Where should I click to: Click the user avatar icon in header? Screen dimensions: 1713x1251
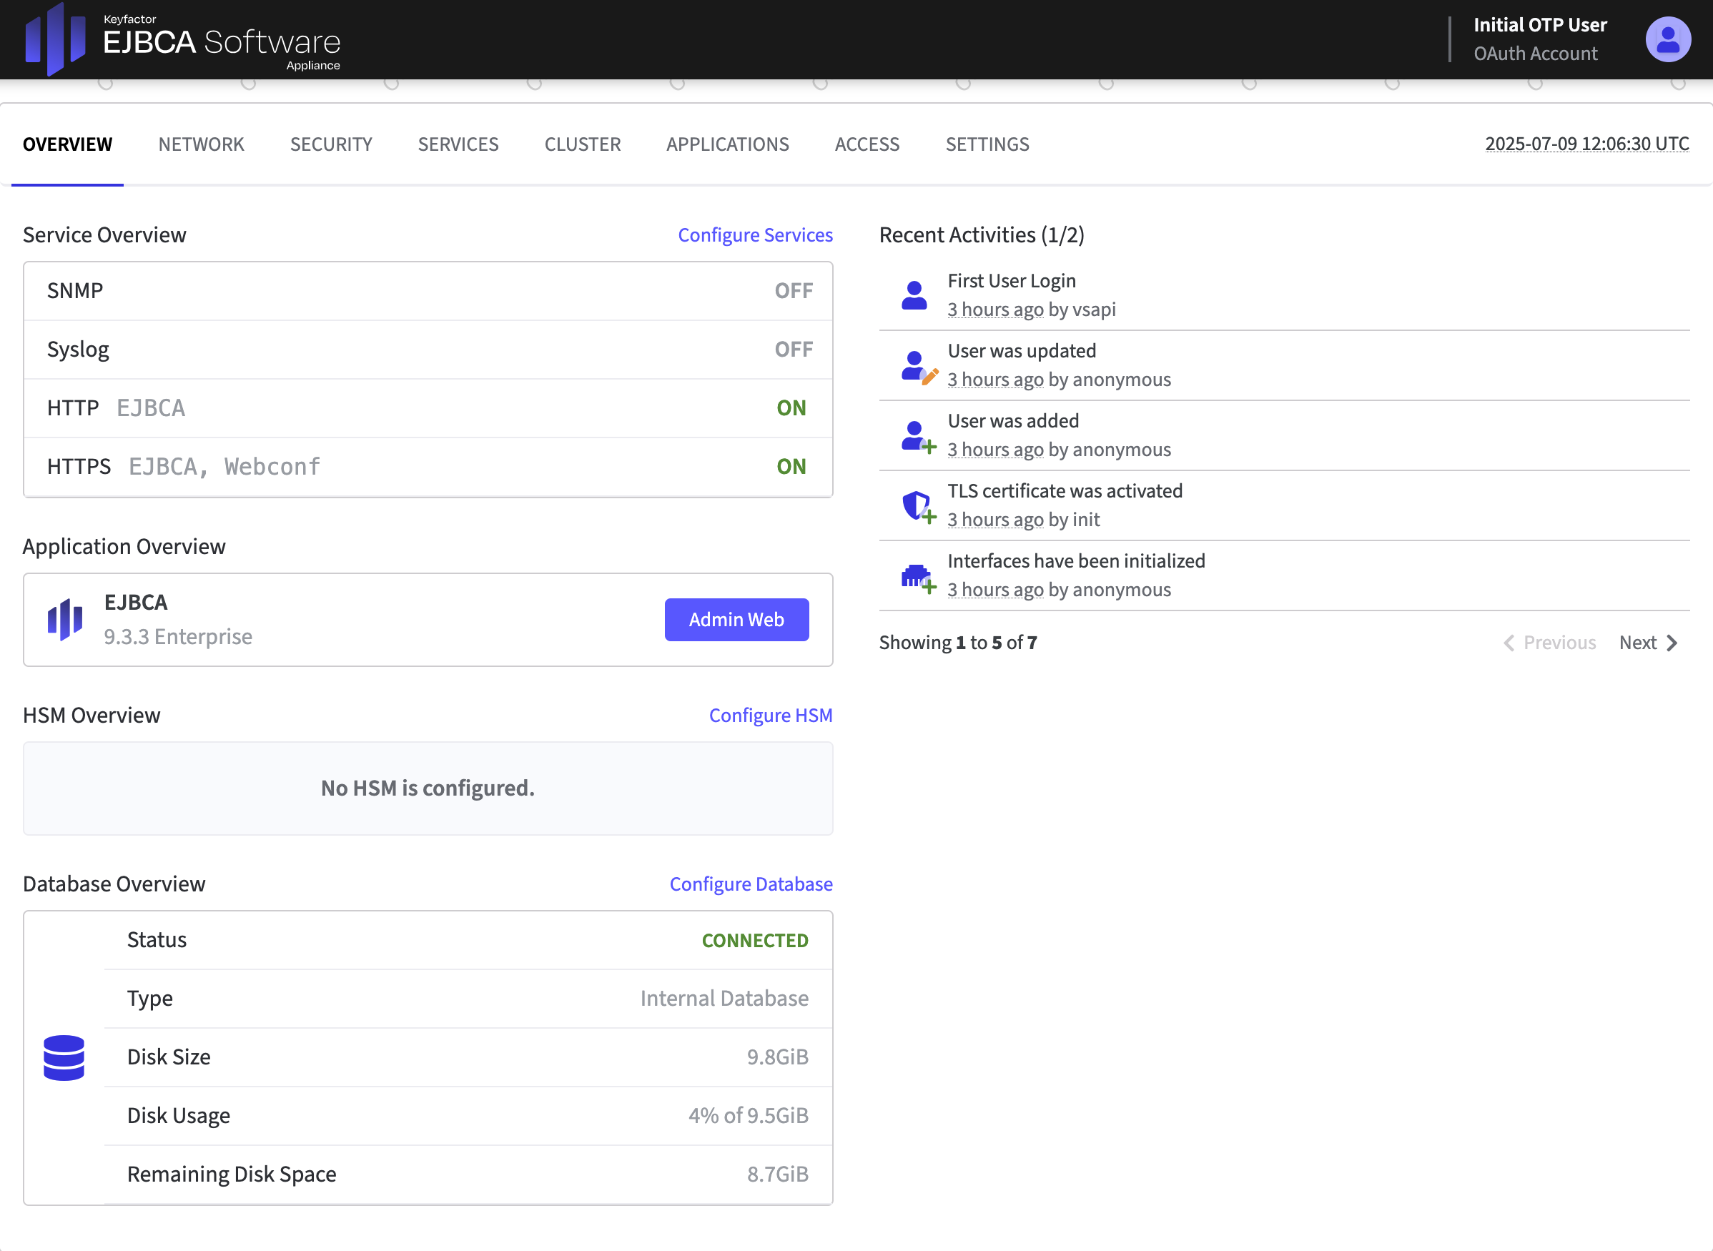pos(1667,39)
